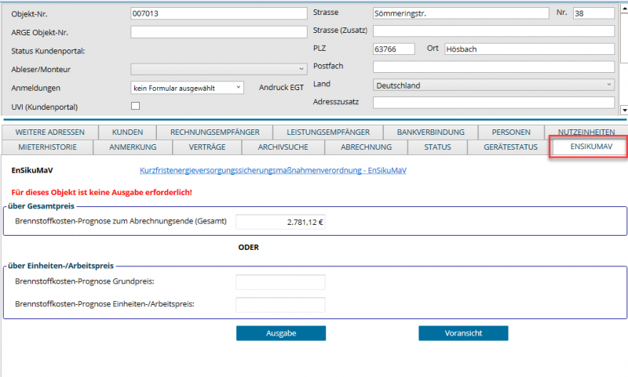Open the Kurzfristenergieversorgungssicherungsmaßnahmenverordnung link

click(272, 170)
